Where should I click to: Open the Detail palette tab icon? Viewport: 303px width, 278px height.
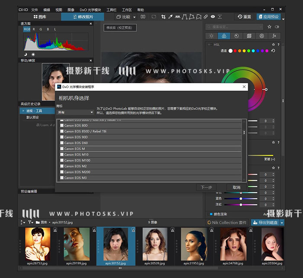(x=236, y=36)
